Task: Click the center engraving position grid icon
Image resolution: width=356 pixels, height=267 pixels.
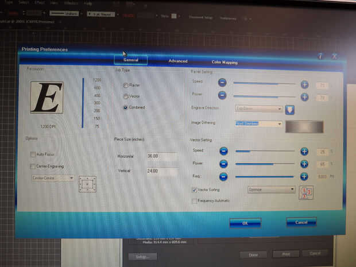Action: (87, 184)
